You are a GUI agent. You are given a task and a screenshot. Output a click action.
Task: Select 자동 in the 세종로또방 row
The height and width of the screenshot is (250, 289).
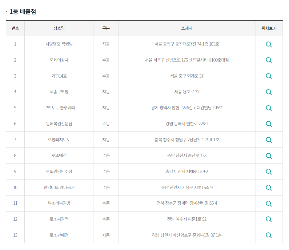106,92
